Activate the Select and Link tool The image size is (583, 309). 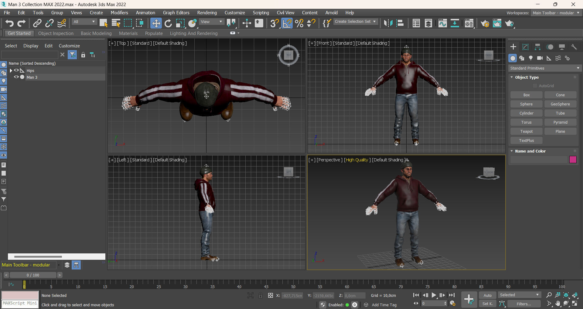click(x=37, y=23)
